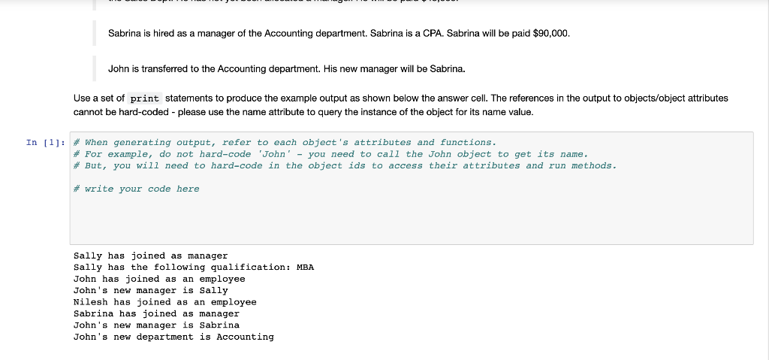
Task: Click output line "John's new department is Accounting"
Action: point(173,337)
